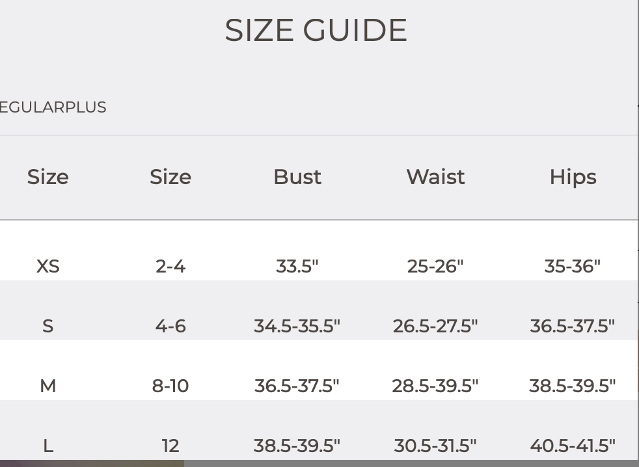The width and height of the screenshot is (639, 467).
Task: Select the S size row label
Action: 48,327
